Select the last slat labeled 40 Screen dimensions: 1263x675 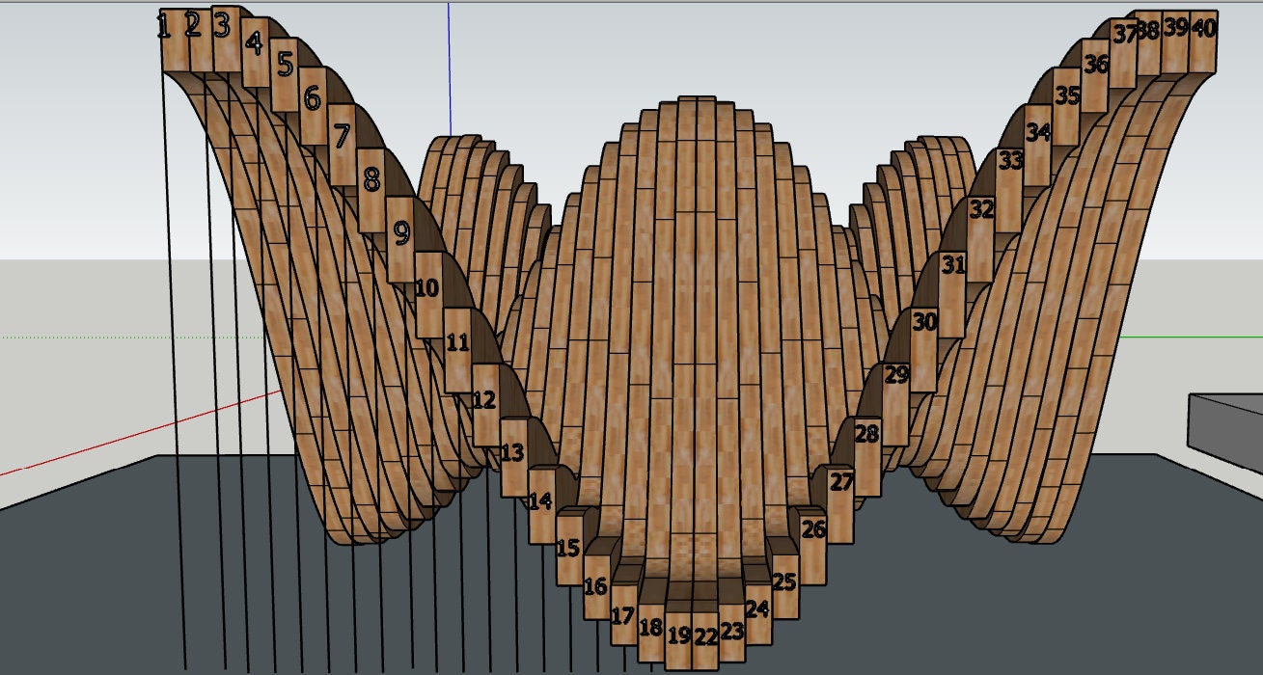(1203, 41)
